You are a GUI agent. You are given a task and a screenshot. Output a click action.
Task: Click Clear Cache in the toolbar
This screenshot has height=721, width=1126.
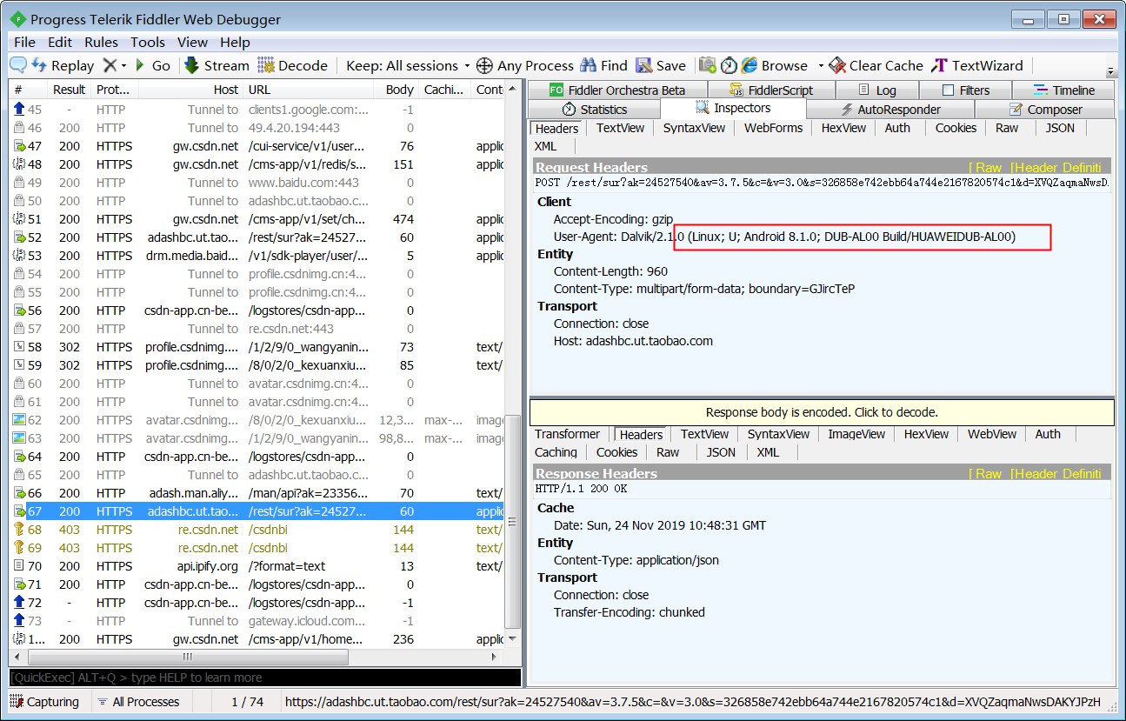point(876,65)
